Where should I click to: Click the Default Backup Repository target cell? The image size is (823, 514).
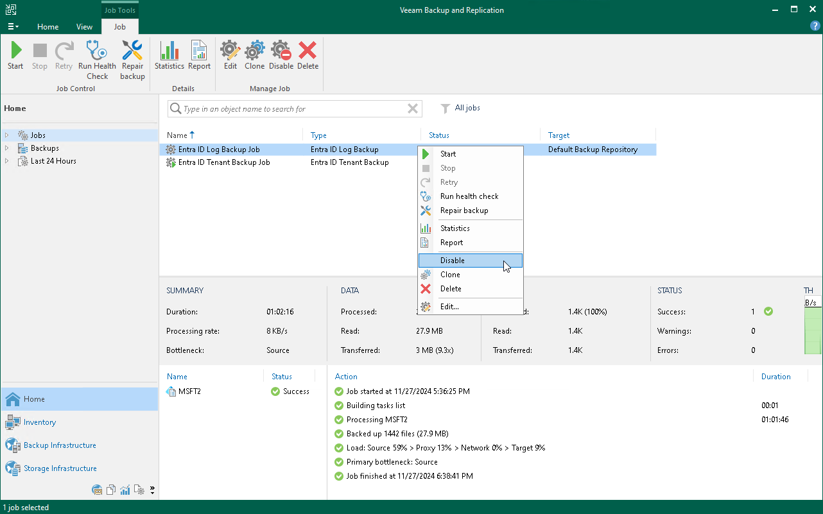593,150
